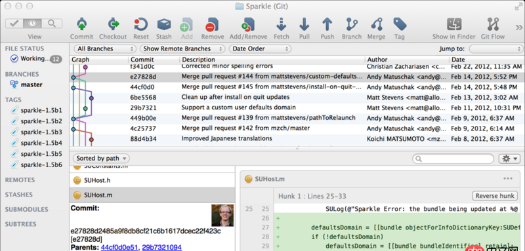Click the Push toolbar icon

point(327,24)
